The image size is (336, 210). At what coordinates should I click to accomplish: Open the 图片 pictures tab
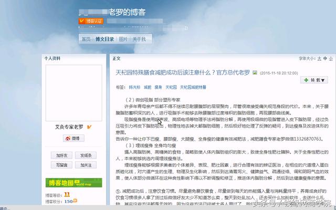pos(123,39)
